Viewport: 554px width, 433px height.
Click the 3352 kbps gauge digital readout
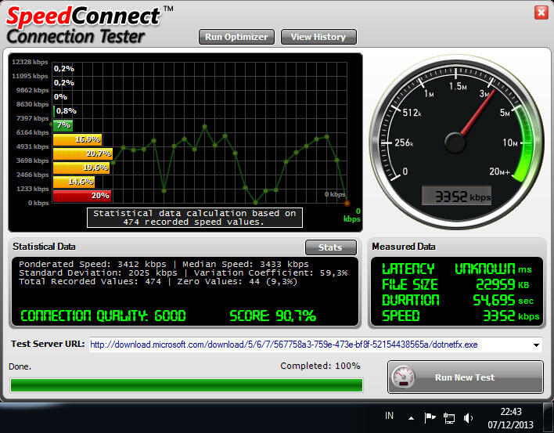click(457, 197)
